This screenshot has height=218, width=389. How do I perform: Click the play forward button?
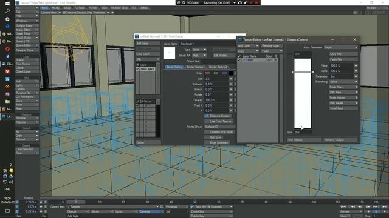coord(385,211)
